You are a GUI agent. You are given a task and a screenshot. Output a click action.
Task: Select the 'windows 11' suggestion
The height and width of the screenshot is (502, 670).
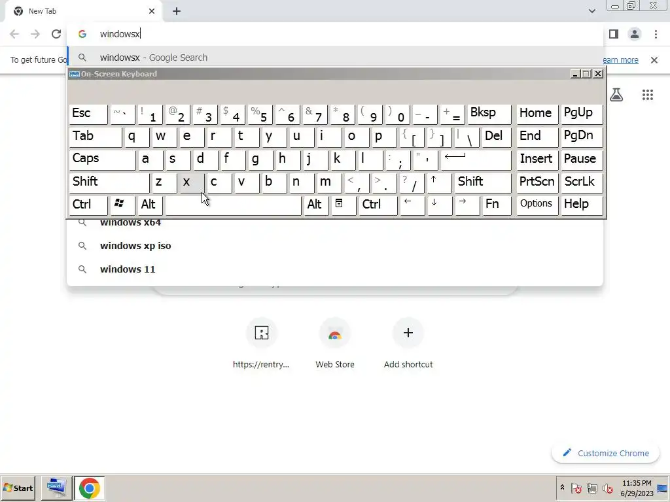pyautogui.click(x=335, y=269)
